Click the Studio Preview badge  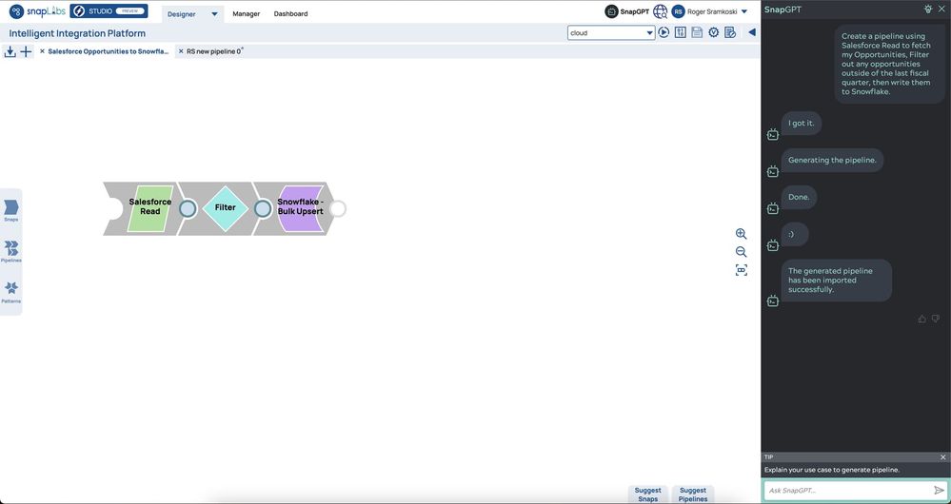coord(109,10)
